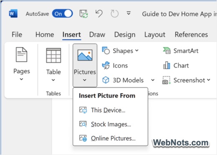Switch to the Layout tab
Viewport: 217px width, 155px height.
155,35
